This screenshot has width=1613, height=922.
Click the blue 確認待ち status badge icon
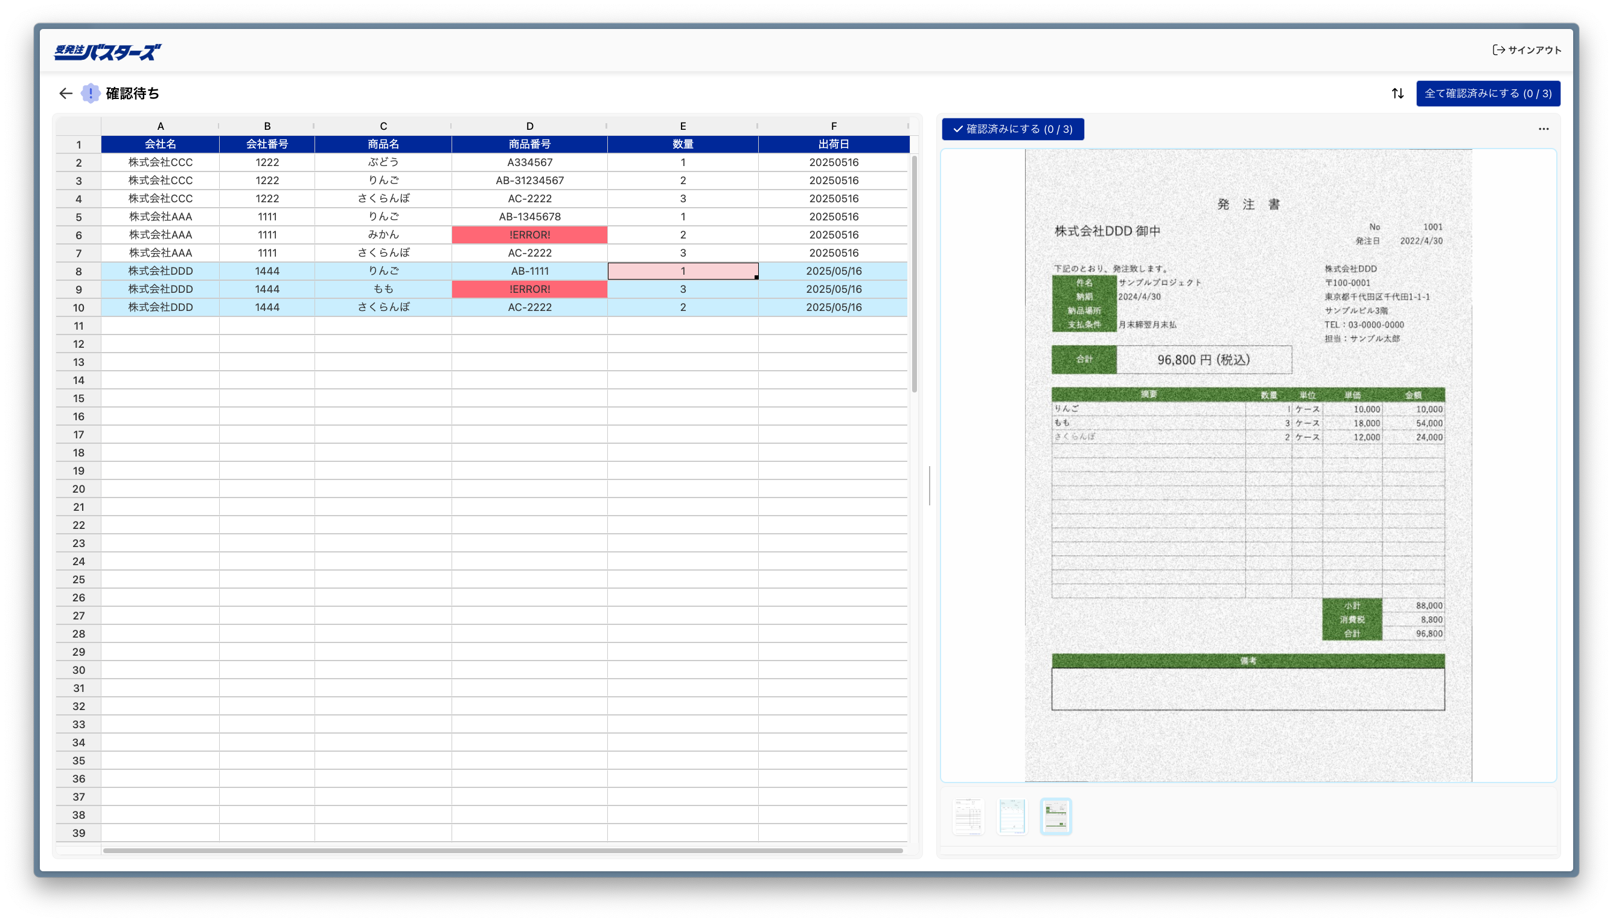[91, 94]
